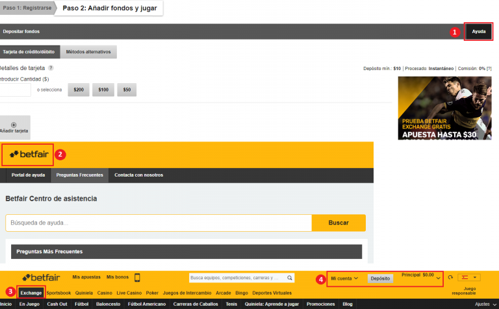Expand the Mi cuenta dropdown
The image size is (499, 309).
[x=344, y=278]
